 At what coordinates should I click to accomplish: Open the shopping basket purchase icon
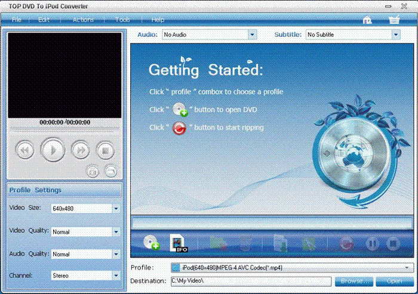(394, 20)
